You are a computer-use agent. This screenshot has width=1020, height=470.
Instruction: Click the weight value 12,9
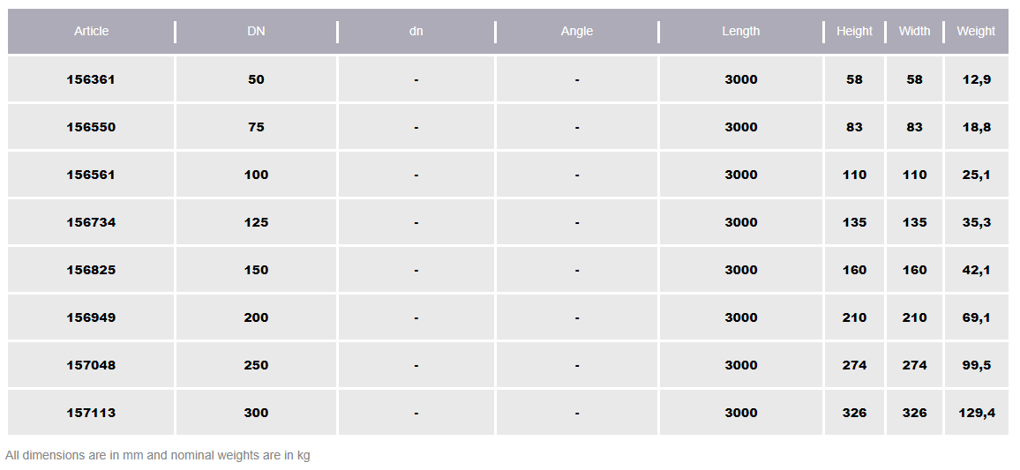pyautogui.click(x=977, y=79)
